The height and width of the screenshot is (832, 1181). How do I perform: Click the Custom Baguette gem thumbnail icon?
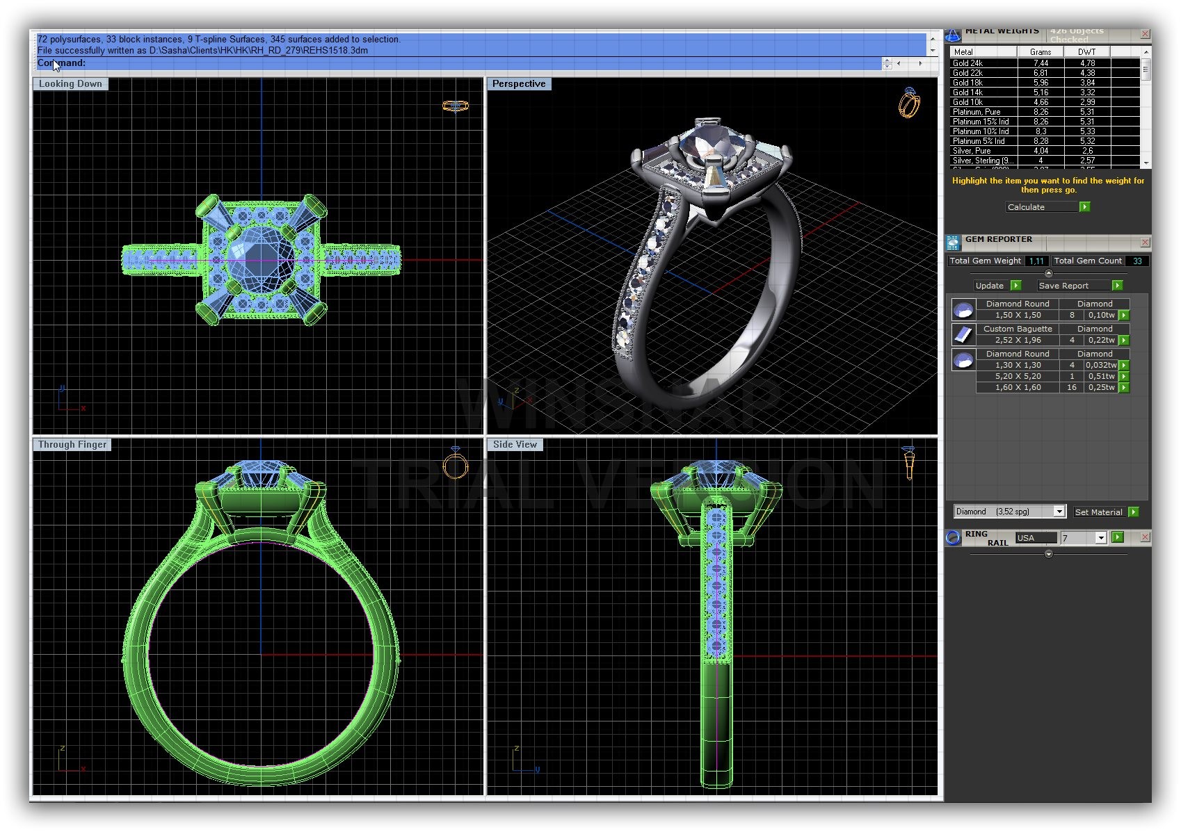click(x=963, y=334)
